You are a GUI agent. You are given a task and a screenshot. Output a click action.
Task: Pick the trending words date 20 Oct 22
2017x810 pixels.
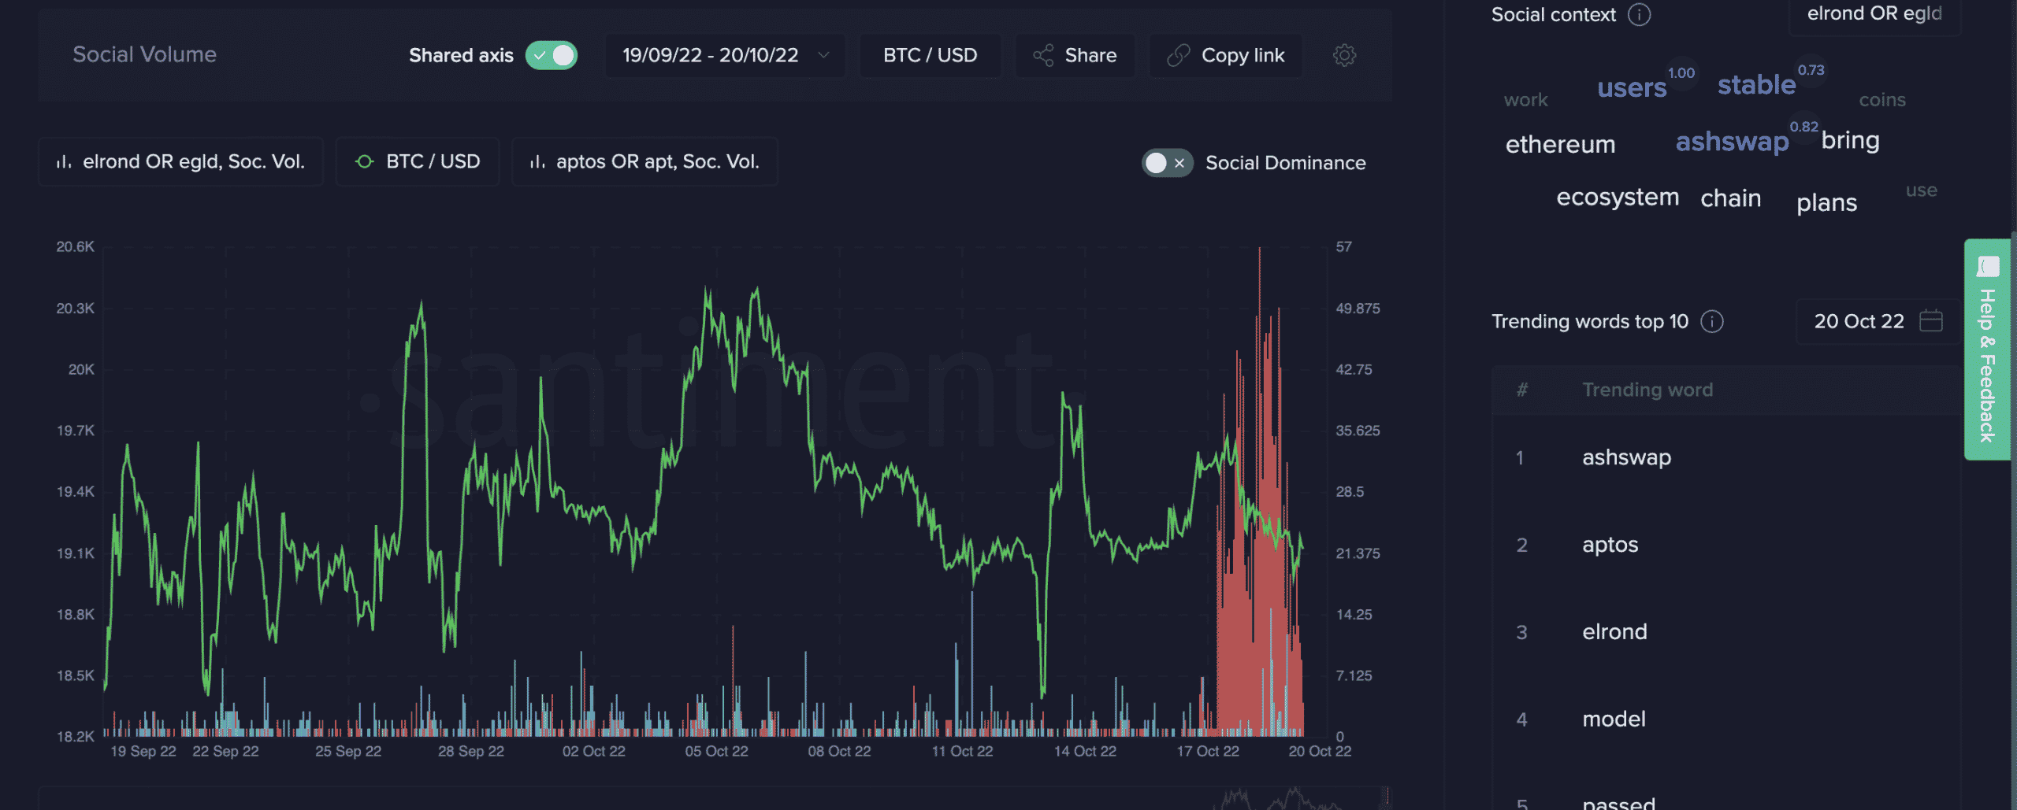(x=1878, y=321)
